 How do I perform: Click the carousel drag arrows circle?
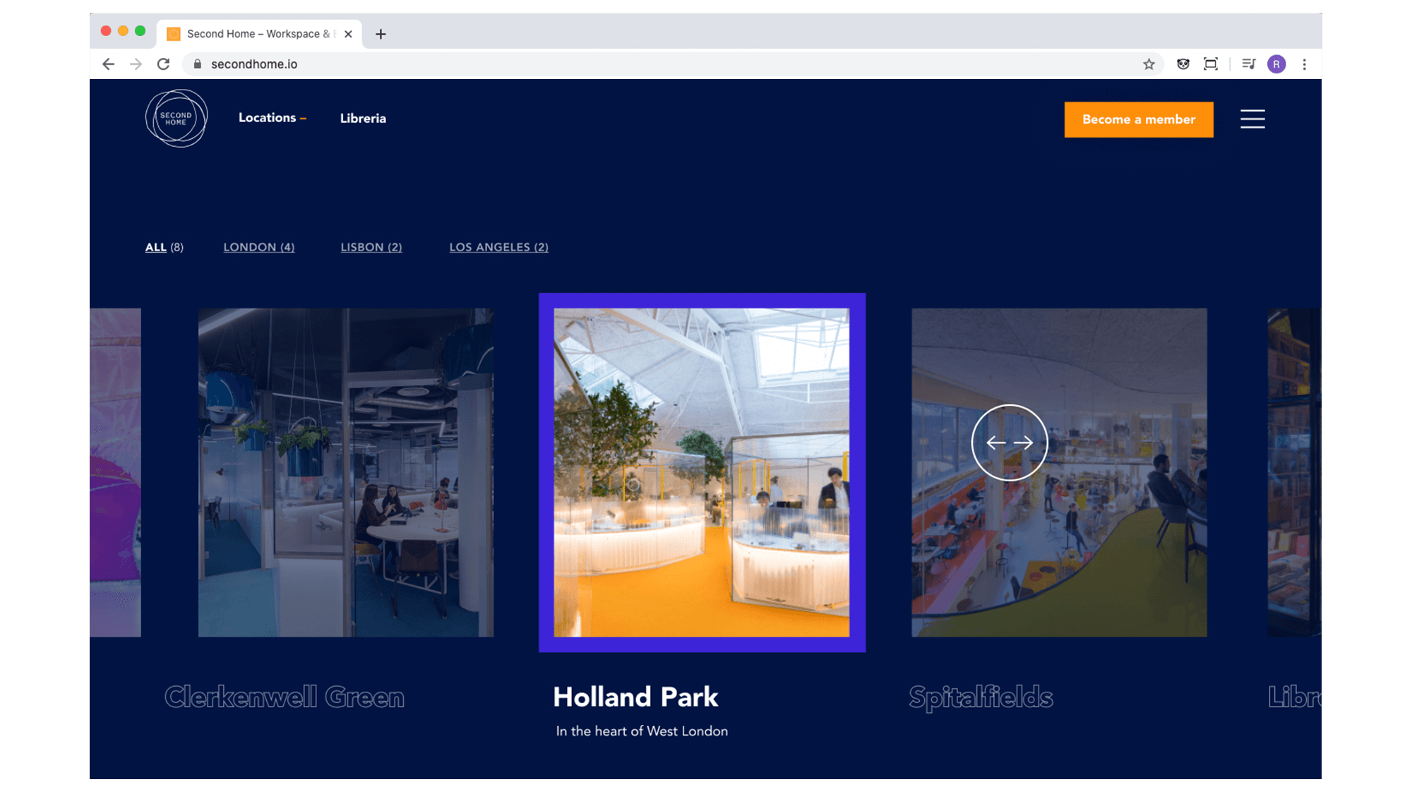click(1009, 443)
